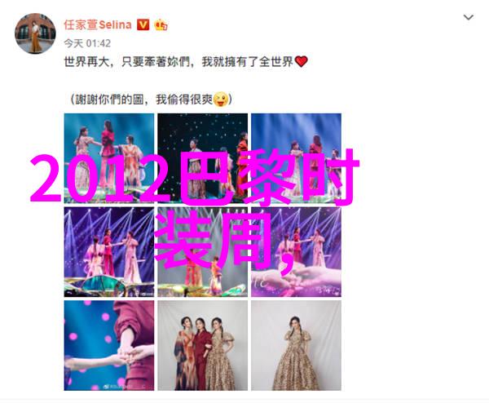Open starry dark background stage photo

203,158
